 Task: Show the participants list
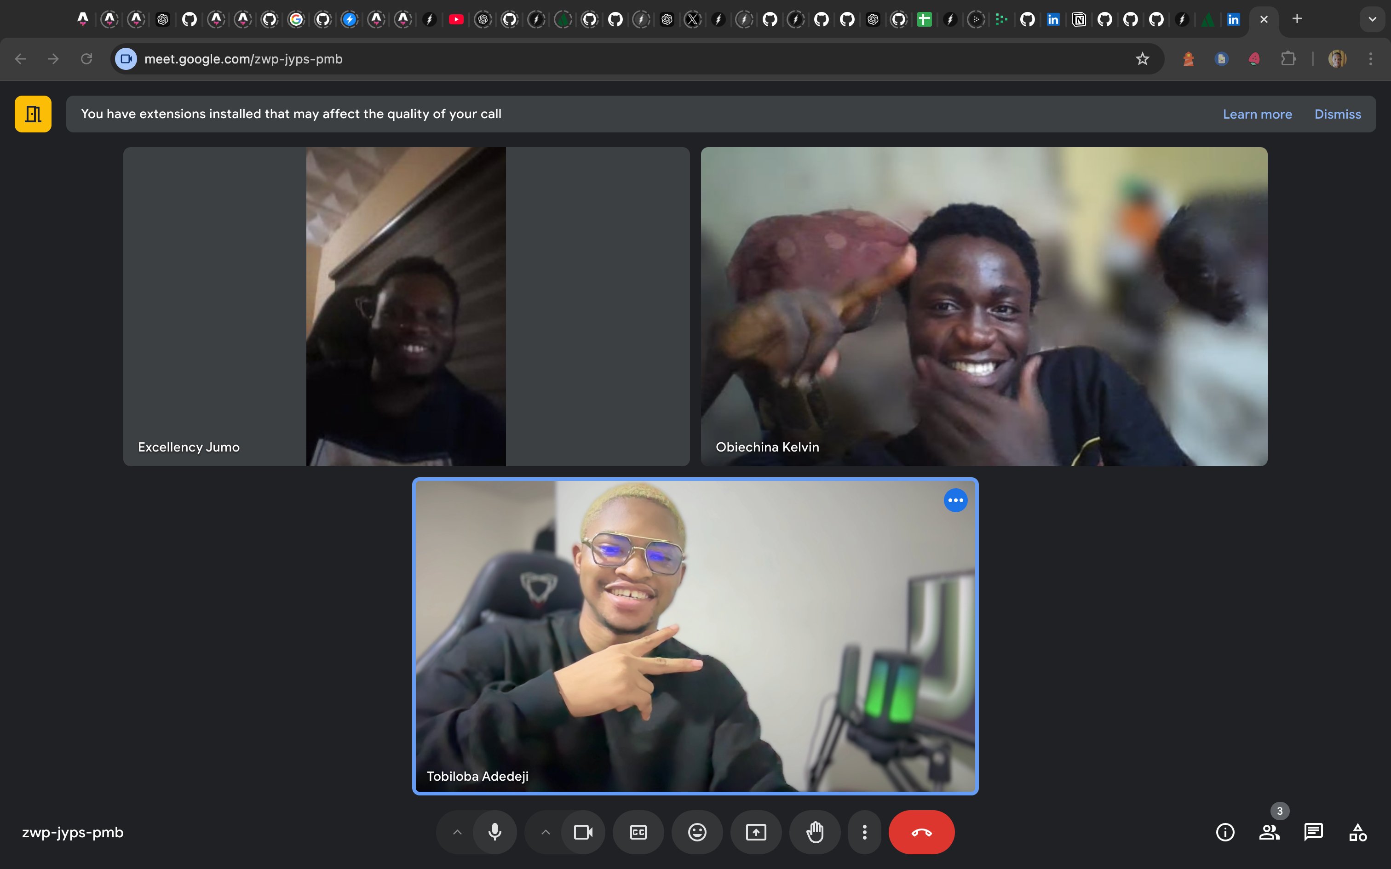pos(1269,832)
